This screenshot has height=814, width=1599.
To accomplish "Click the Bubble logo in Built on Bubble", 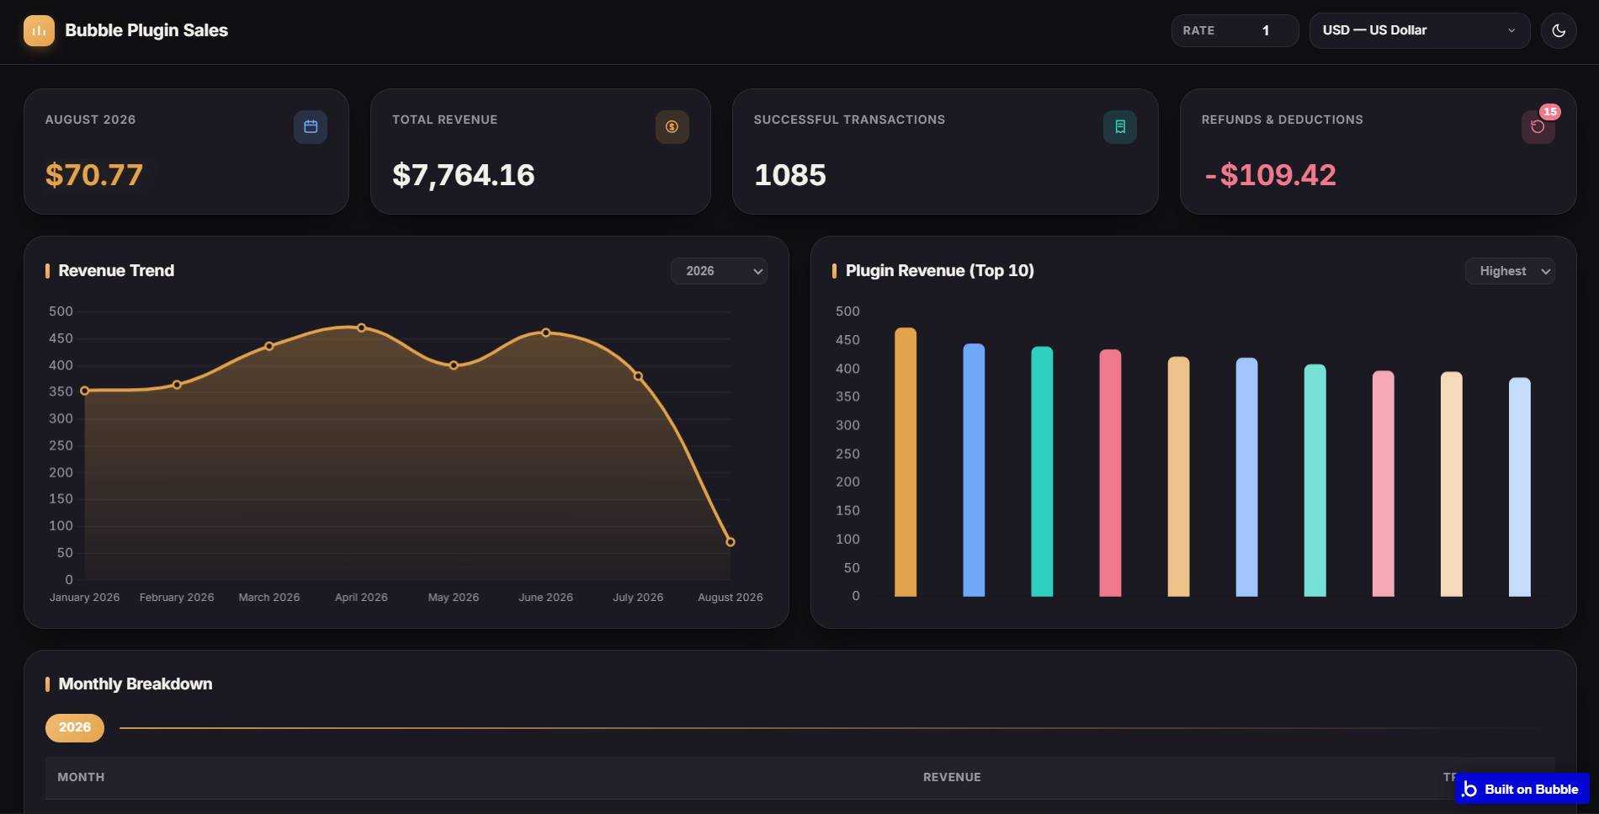I will coord(1469,789).
